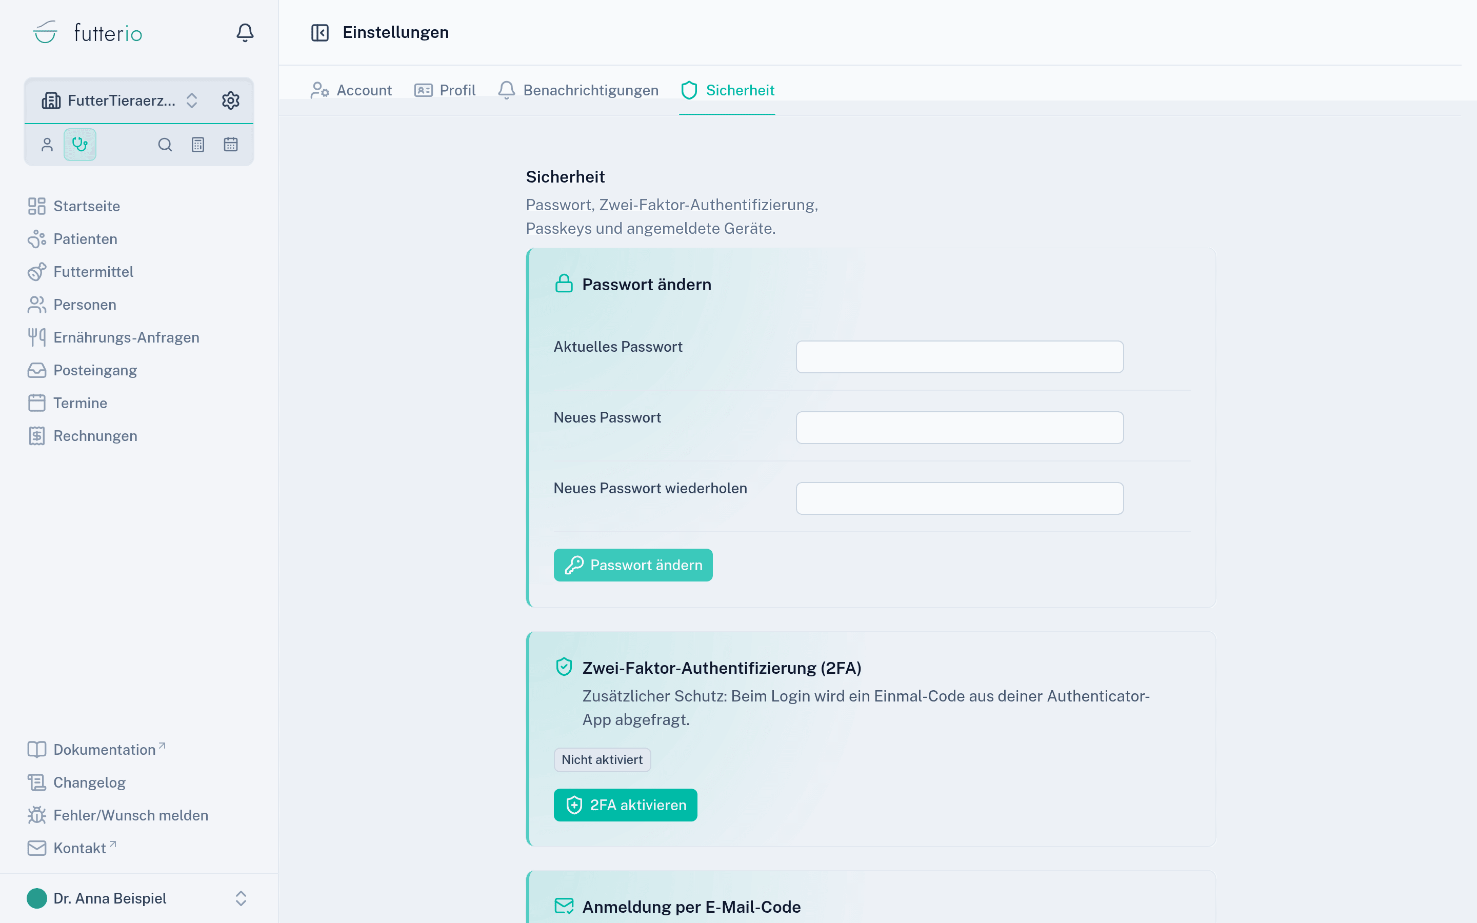
Task: Click the Passwort ändern button
Action: point(633,565)
